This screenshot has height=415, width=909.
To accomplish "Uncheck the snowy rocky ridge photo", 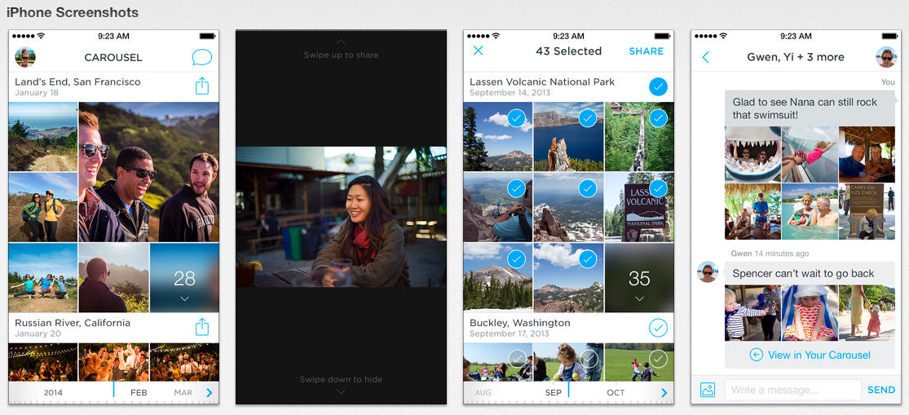I will coord(587,188).
